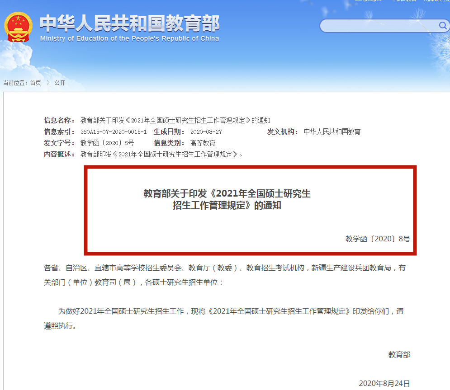Click the national emblem logo
This screenshot has width=450, height=390.
point(18,27)
